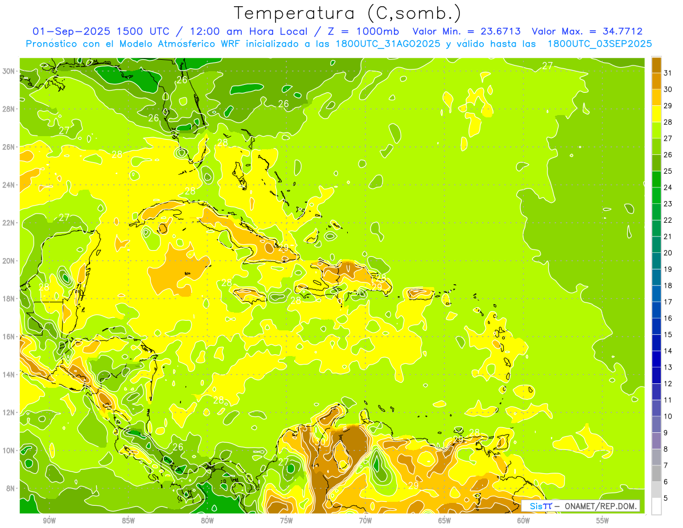Click the teal legend swatch between 19 and 20
The height and width of the screenshot is (528, 683).
coord(656,261)
